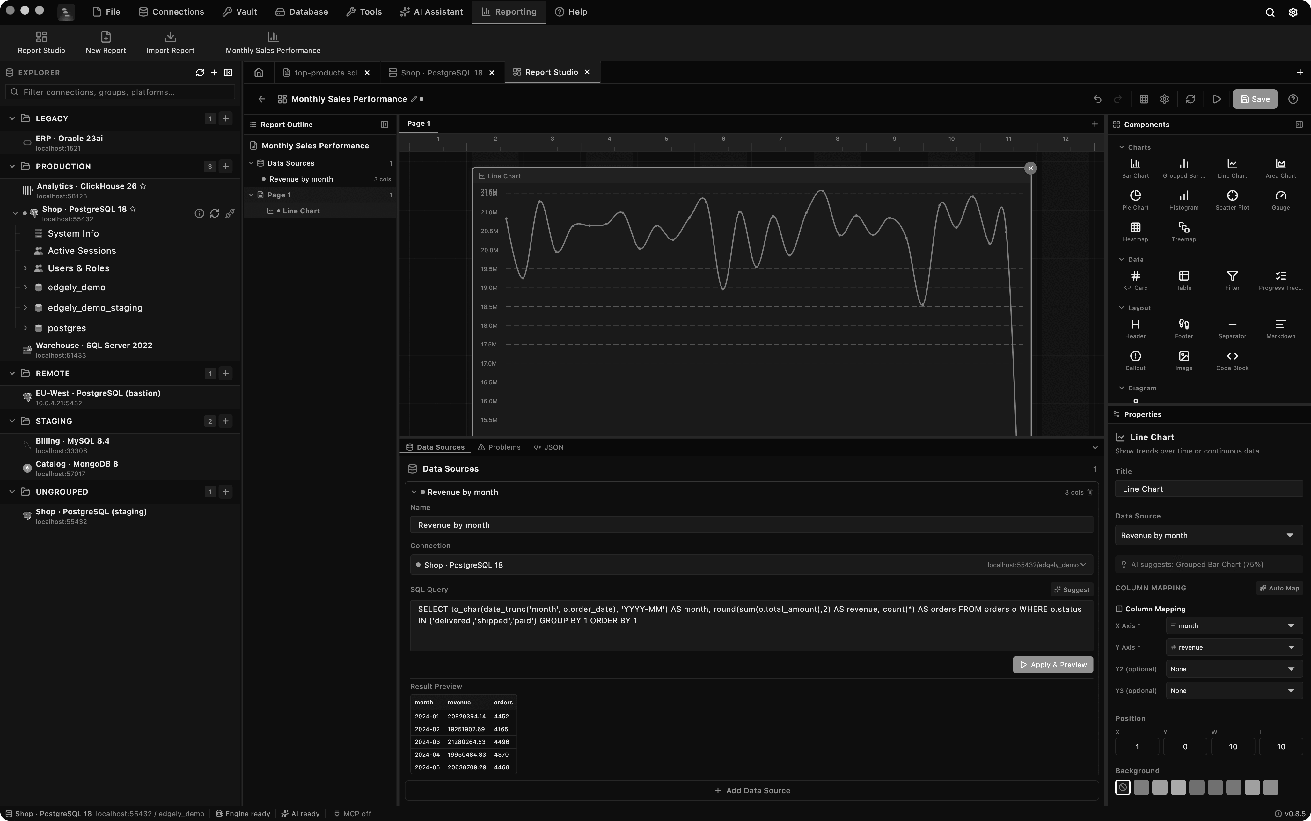Open the Database menu
This screenshot has width=1311, height=821.
(x=301, y=12)
